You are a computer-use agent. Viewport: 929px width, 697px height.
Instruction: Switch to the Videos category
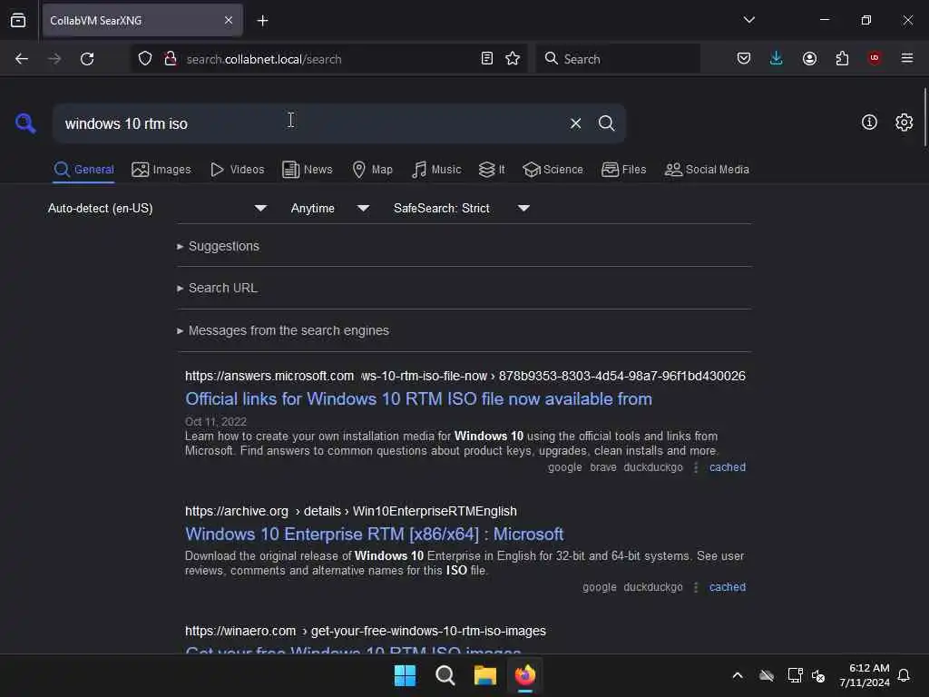[238, 170]
